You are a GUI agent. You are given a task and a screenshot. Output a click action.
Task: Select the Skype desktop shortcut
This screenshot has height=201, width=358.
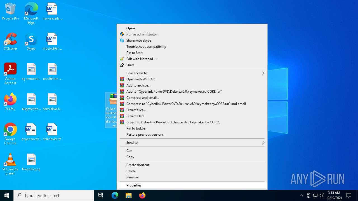(31, 42)
